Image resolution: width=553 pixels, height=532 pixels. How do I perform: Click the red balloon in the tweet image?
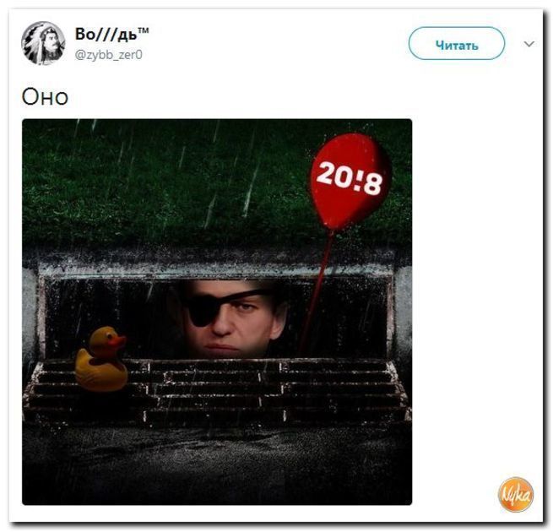[x=350, y=181]
